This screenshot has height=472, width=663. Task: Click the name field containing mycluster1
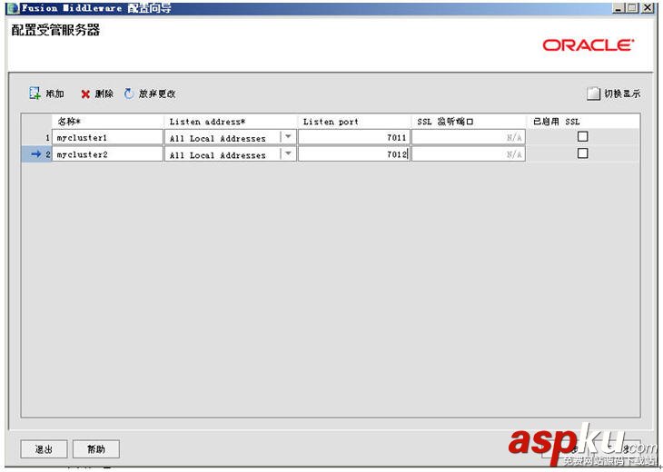[107, 137]
